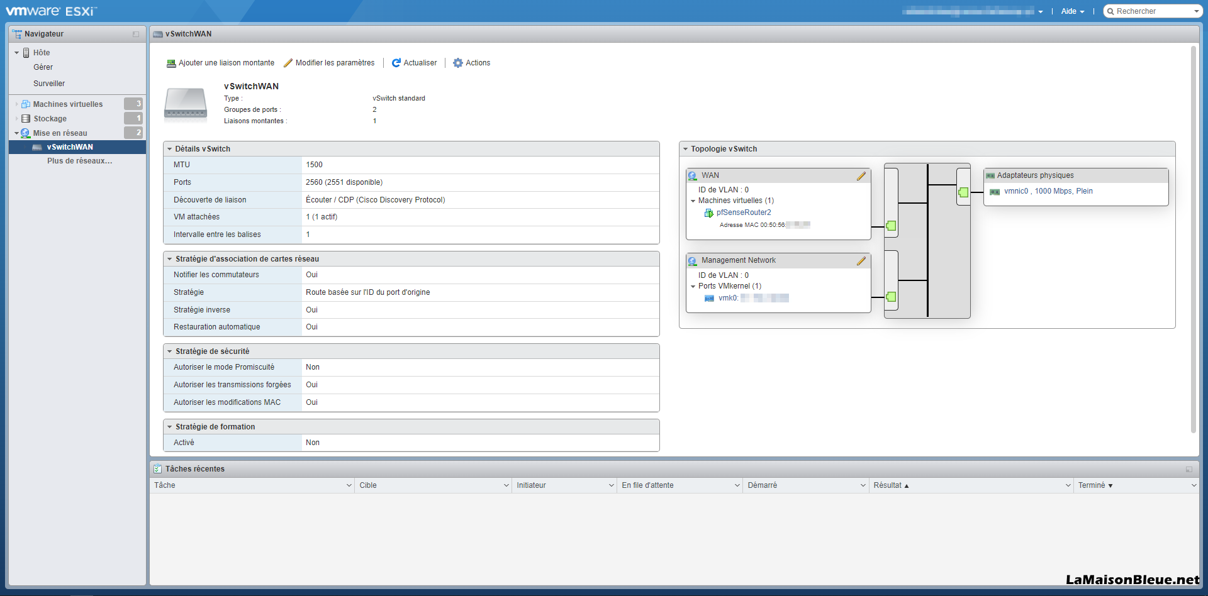Screen dimensions: 1208x596
Task: Collapse Stratégie d'association de cartes réseau section
Action: tap(169, 259)
